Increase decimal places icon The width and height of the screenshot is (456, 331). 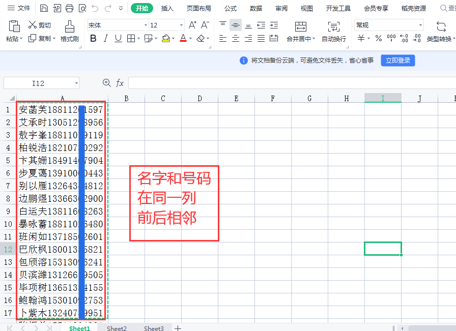pyautogui.click(x=404, y=38)
